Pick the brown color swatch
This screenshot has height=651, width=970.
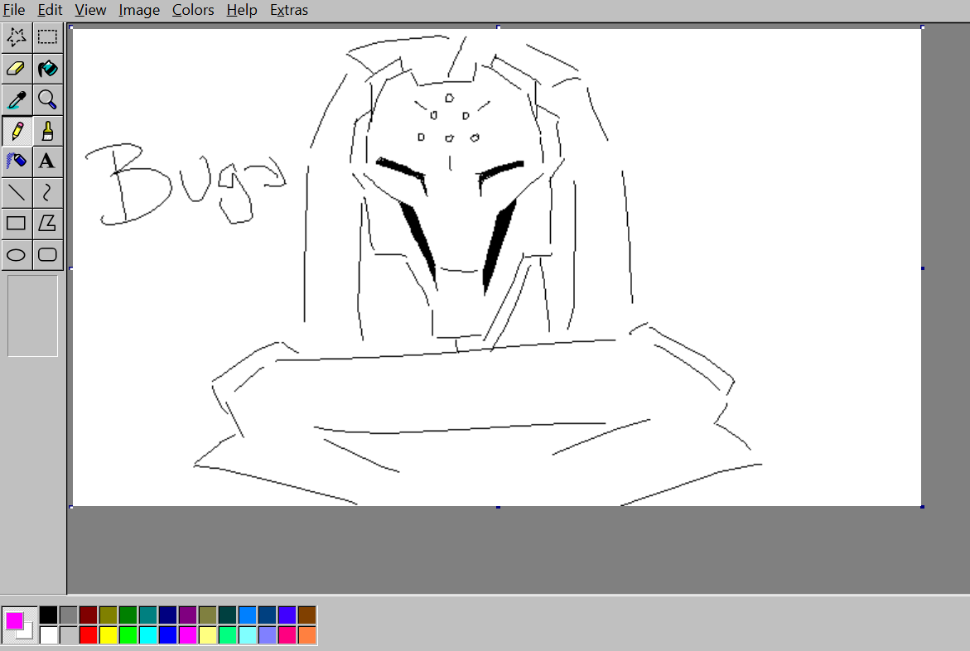(x=306, y=615)
